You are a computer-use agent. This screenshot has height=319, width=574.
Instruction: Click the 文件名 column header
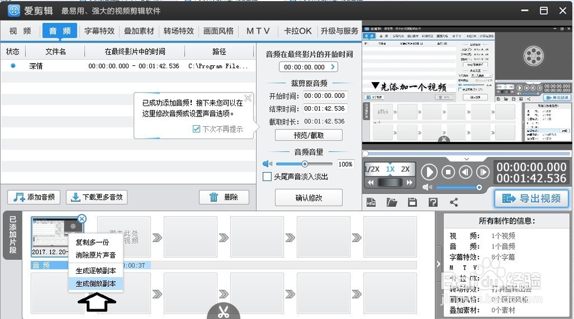coord(55,52)
